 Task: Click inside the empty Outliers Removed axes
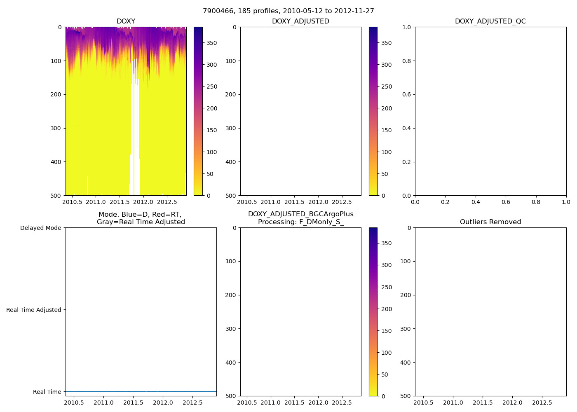(x=490, y=312)
